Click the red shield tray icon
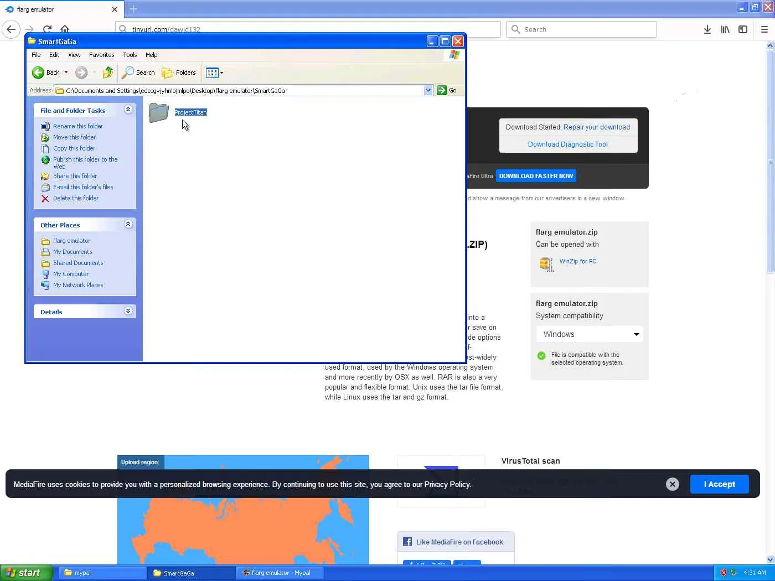This screenshot has width=775, height=581. [x=724, y=573]
